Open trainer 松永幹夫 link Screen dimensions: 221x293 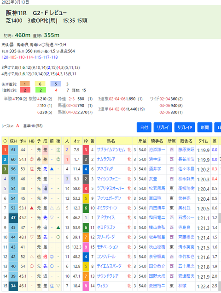point(186,179)
